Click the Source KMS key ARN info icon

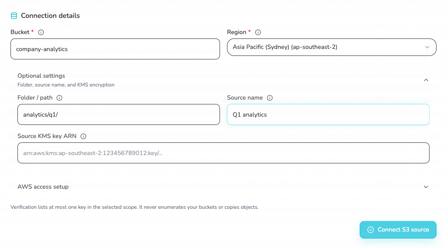click(83, 136)
